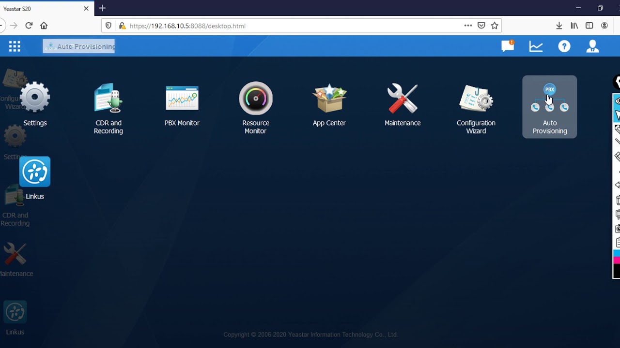Reload the current page
This screenshot has height=348, width=620.
tap(29, 26)
